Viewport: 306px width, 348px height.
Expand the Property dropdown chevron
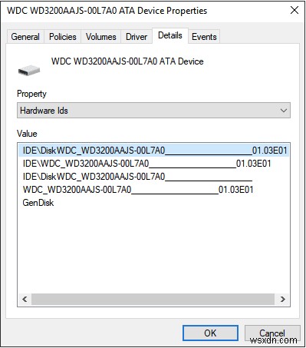pyautogui.click(x=283, y=111)
